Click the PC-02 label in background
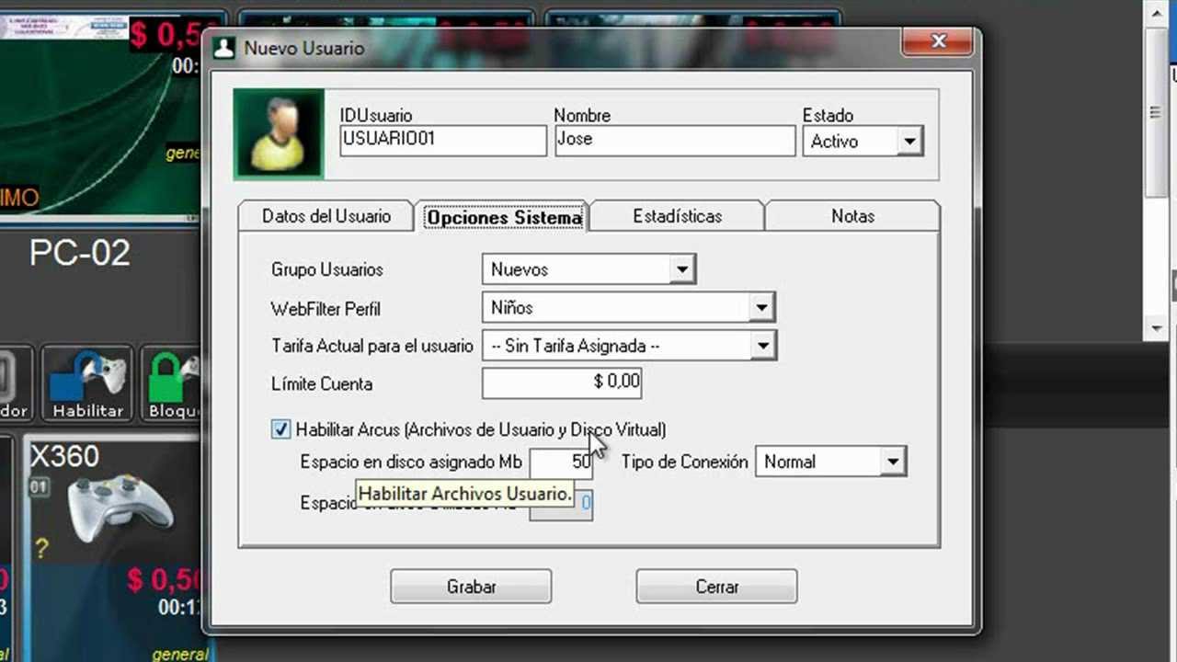Image resolution: width=1177 pixels, height=662 pixels. tap(80, 253)
